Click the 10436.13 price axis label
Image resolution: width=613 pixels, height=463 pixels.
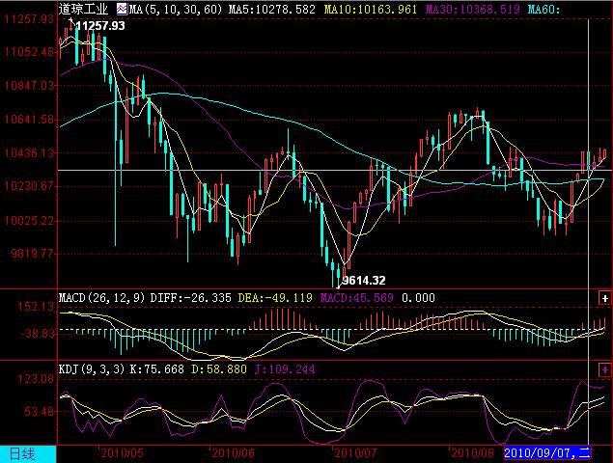point(29,152)
